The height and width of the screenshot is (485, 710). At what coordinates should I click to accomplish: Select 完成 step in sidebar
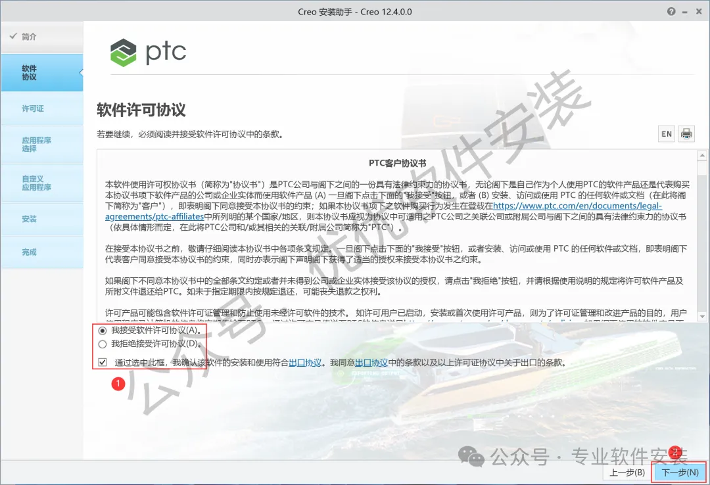(x=41, y=252)
